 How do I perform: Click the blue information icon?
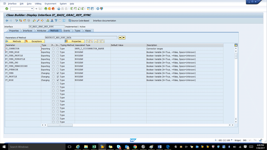pyautogui.click(x=64, y=20)
